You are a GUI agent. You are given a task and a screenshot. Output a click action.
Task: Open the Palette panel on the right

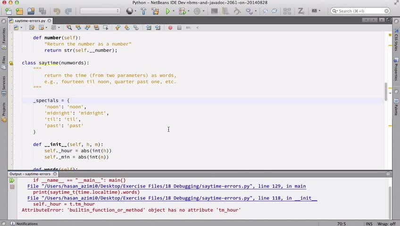[x=396, y=107]
